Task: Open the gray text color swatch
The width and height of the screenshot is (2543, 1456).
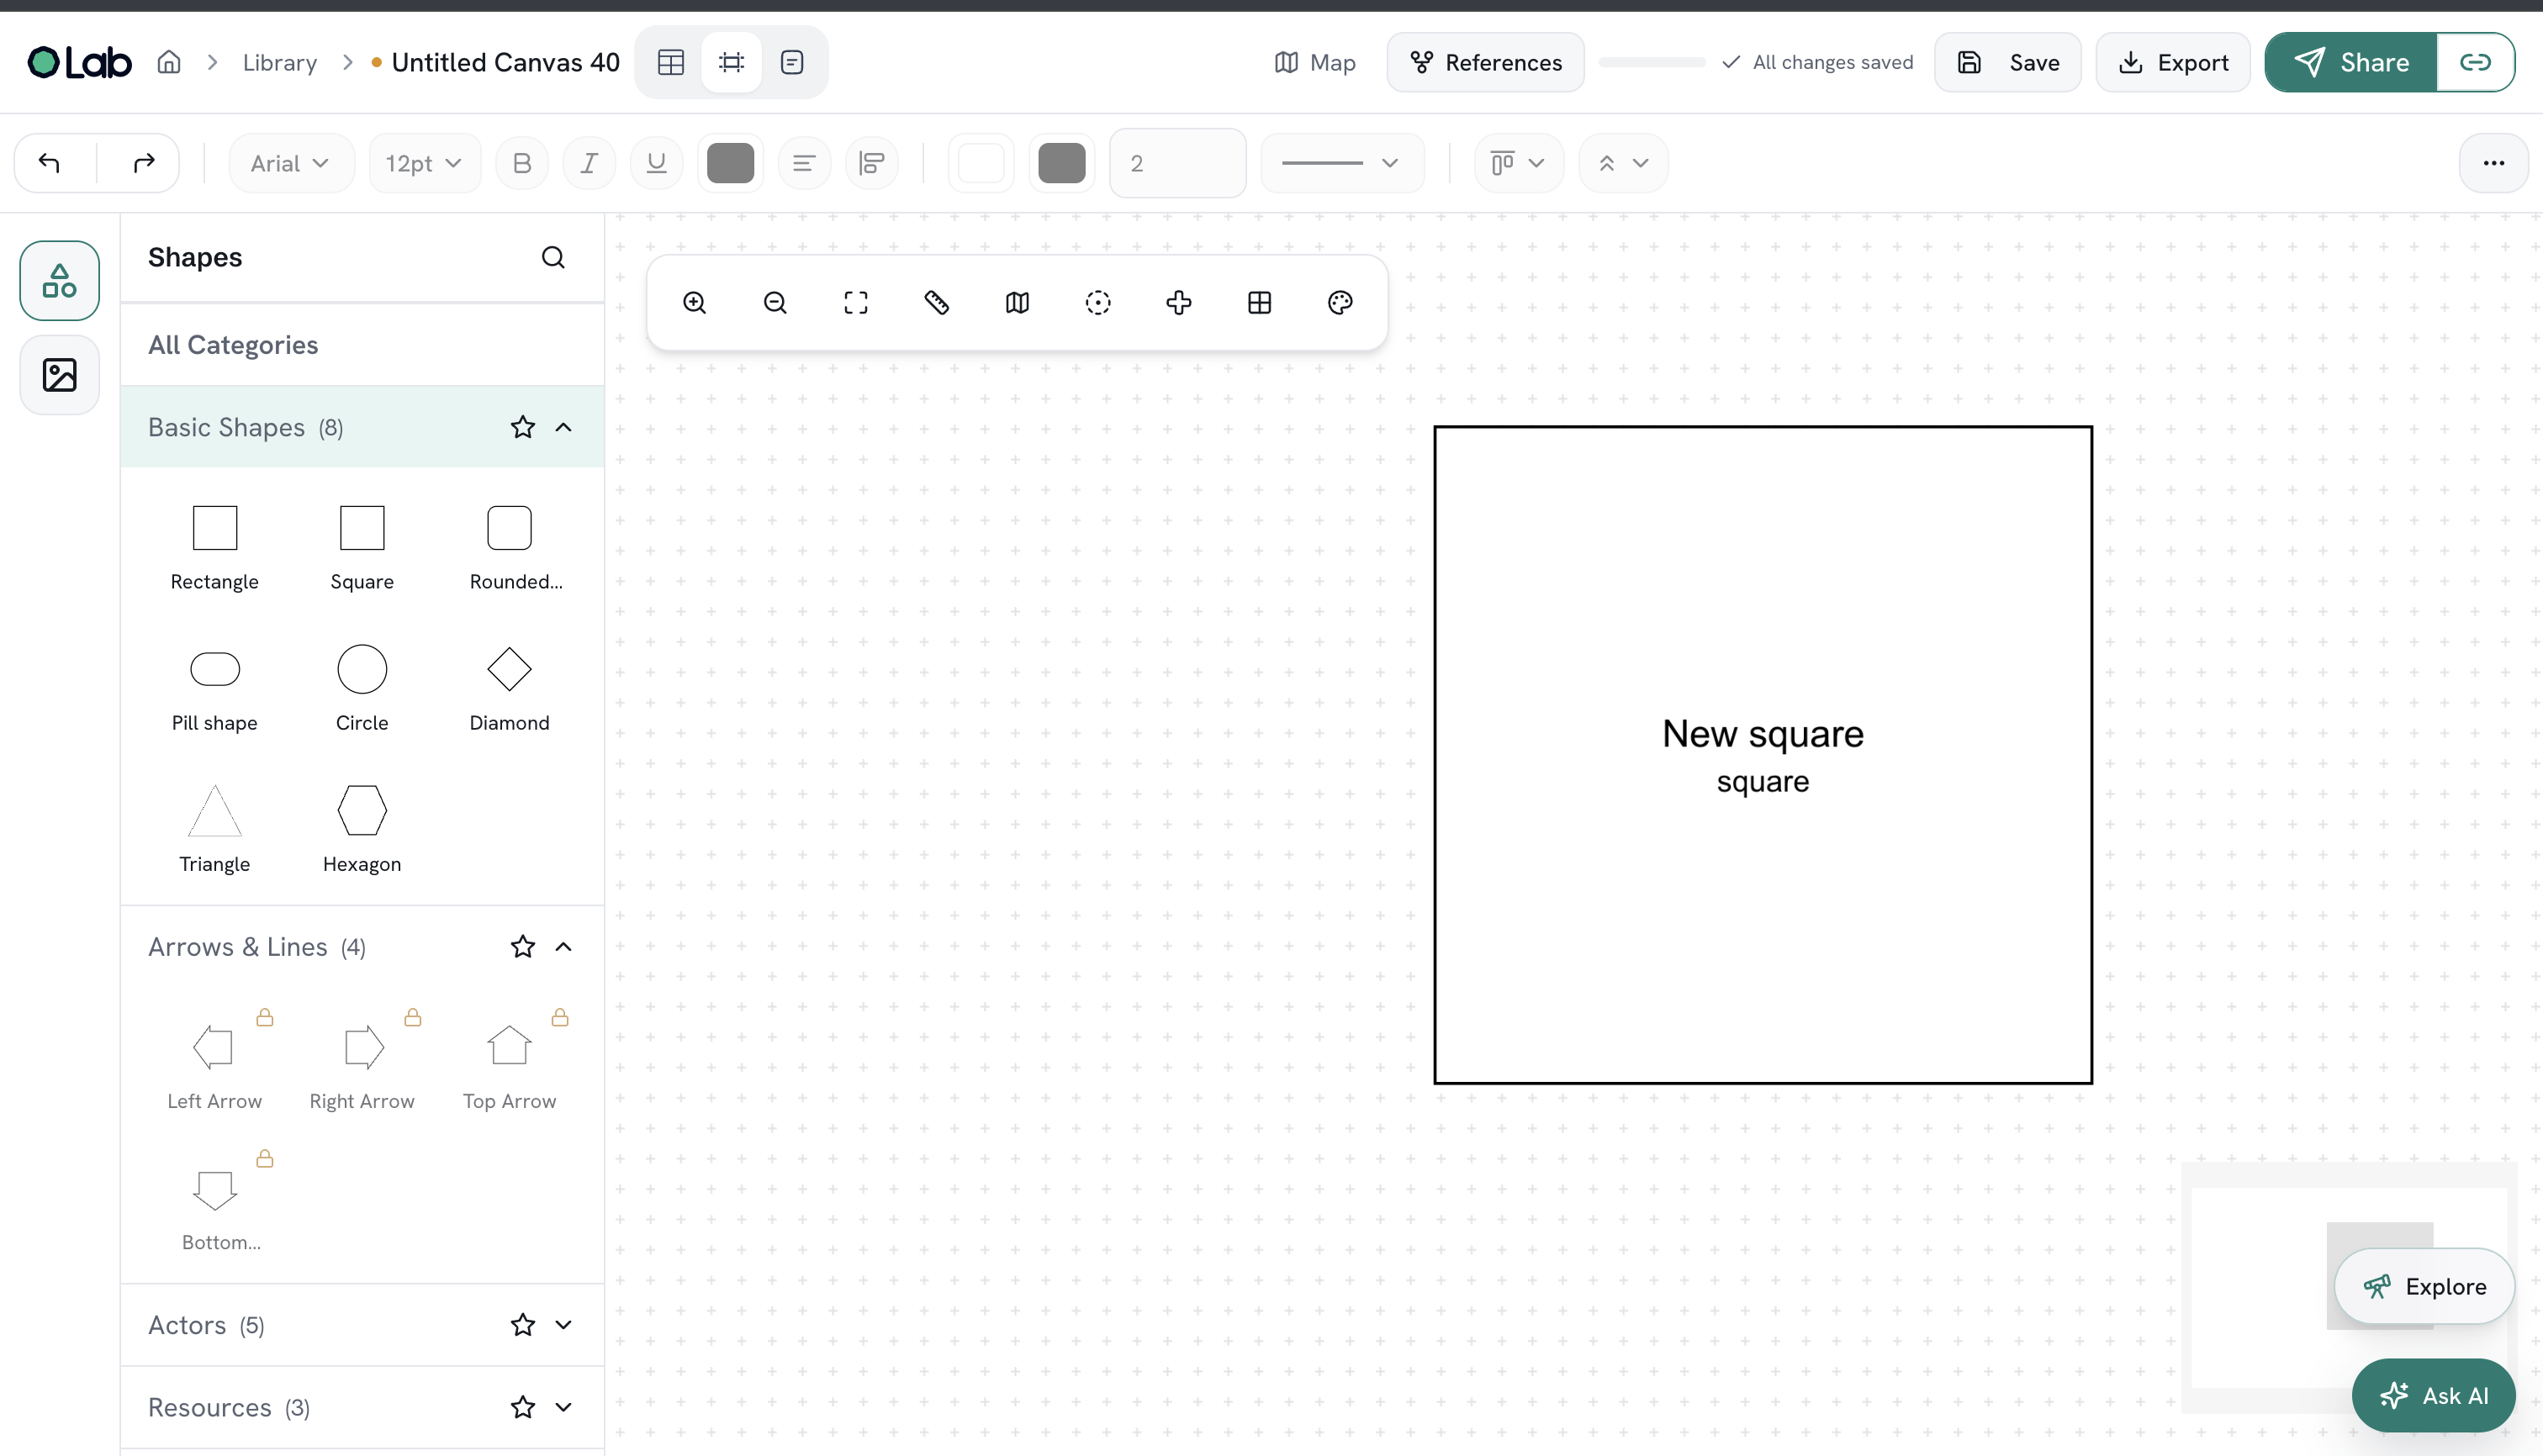Action: coord(730,163)
